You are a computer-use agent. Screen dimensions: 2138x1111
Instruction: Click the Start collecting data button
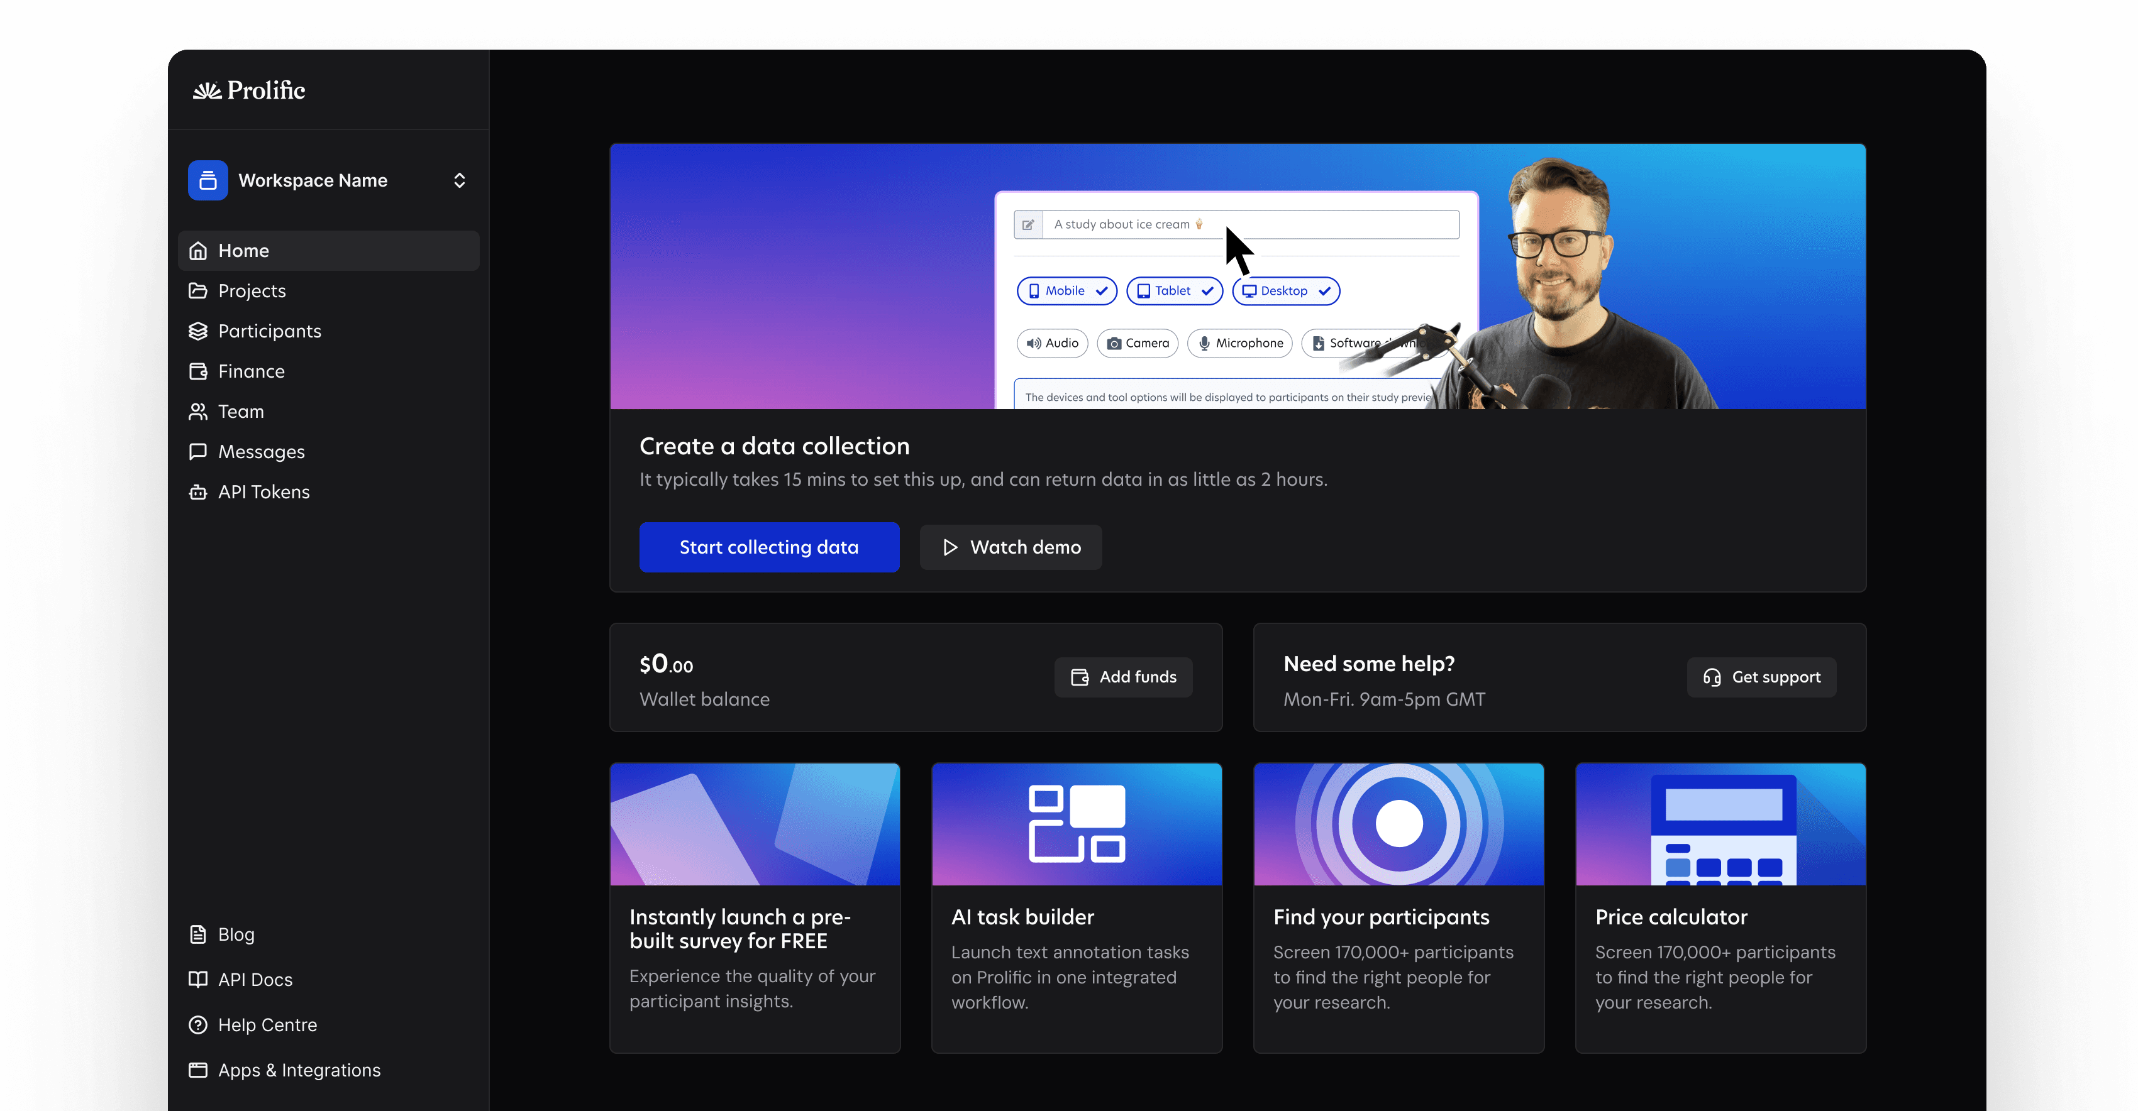[768, 547]
